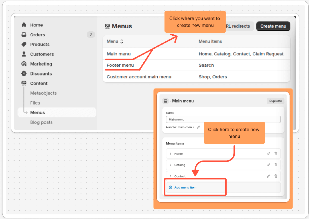Click the Home icon in sidebar
309x219 pixels.
(x=24, y=25)
